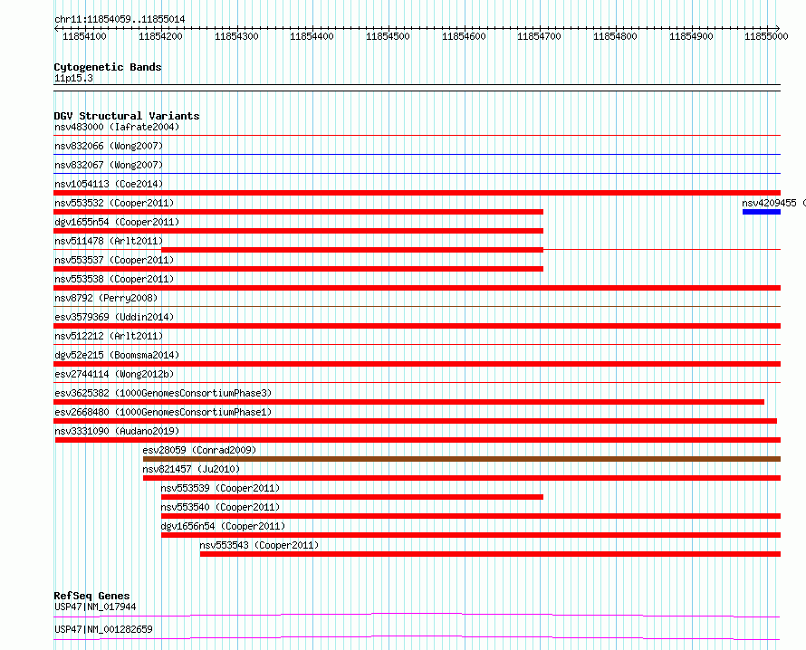The width and height of the screenshot is (806, 650).
Task: Click the 11855000 ruler position label
Action: [x=766, y=36]
